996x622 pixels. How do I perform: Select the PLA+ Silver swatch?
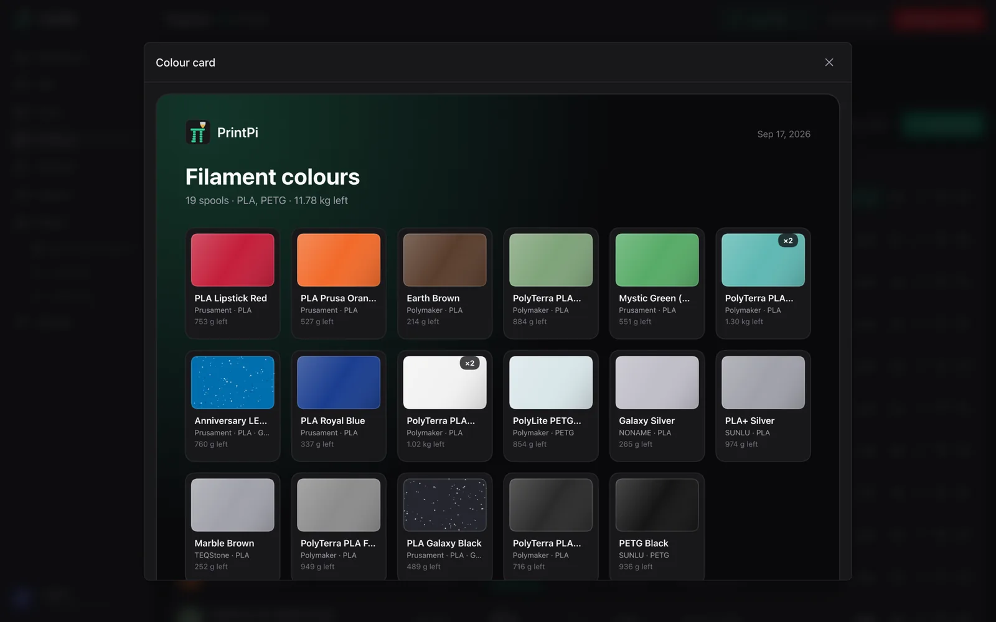(x=763, y=383)
